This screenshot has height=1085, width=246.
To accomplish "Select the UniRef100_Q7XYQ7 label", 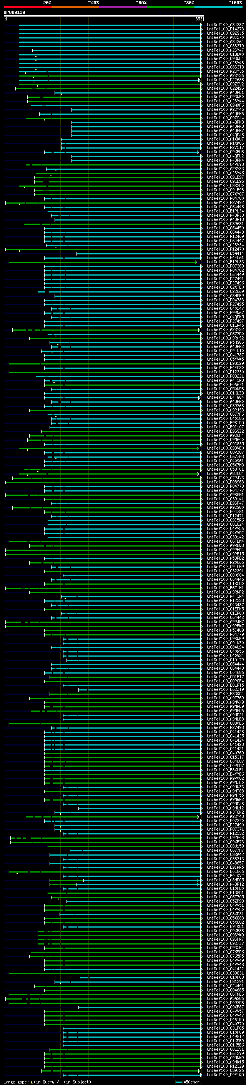I will 225,194.
